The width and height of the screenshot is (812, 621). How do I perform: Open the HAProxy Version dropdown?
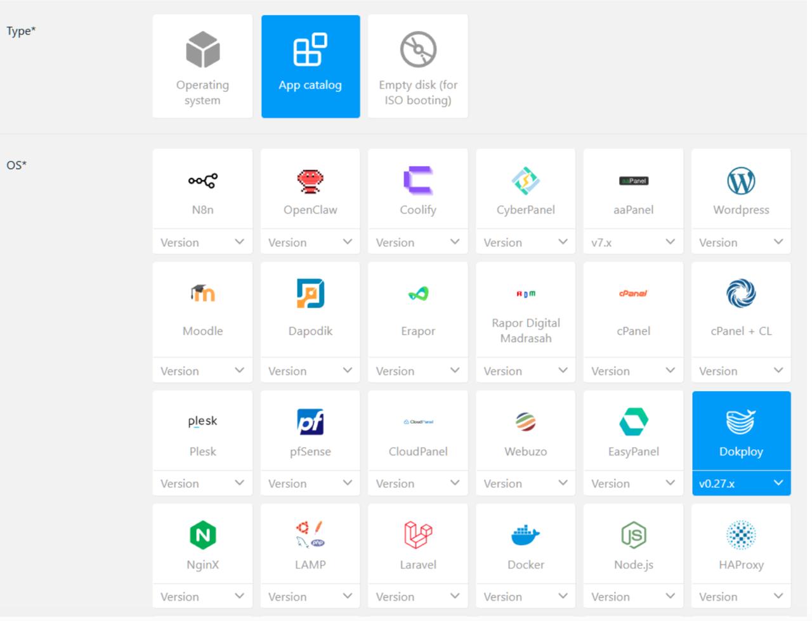click(741, 596)
